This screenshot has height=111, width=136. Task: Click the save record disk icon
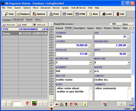(105, 104)
